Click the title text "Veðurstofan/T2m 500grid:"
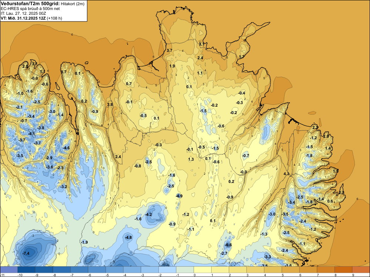Image resolution: width=370 pixels, height=277 pixels. (x=30, y=3)
